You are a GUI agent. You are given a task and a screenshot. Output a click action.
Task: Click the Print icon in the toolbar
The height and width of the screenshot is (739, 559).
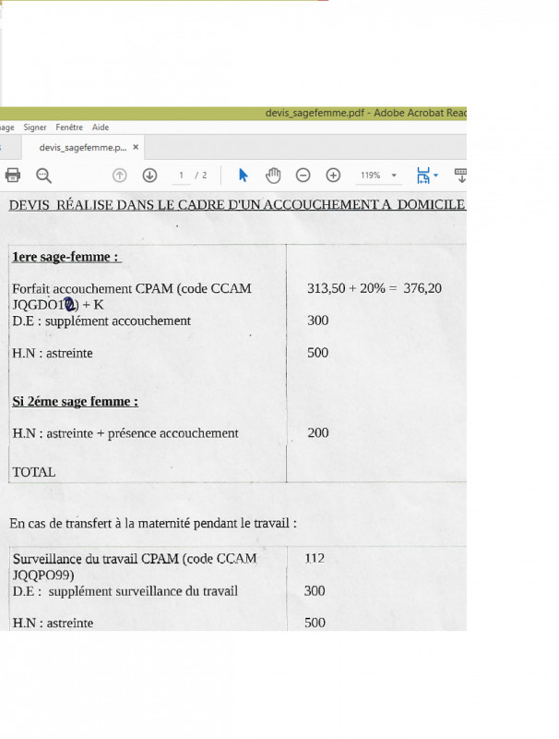[x=12, y=176]
